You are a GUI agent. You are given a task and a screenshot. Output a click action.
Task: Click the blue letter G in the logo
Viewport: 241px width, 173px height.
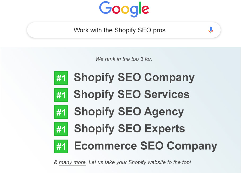click(106, 7)
